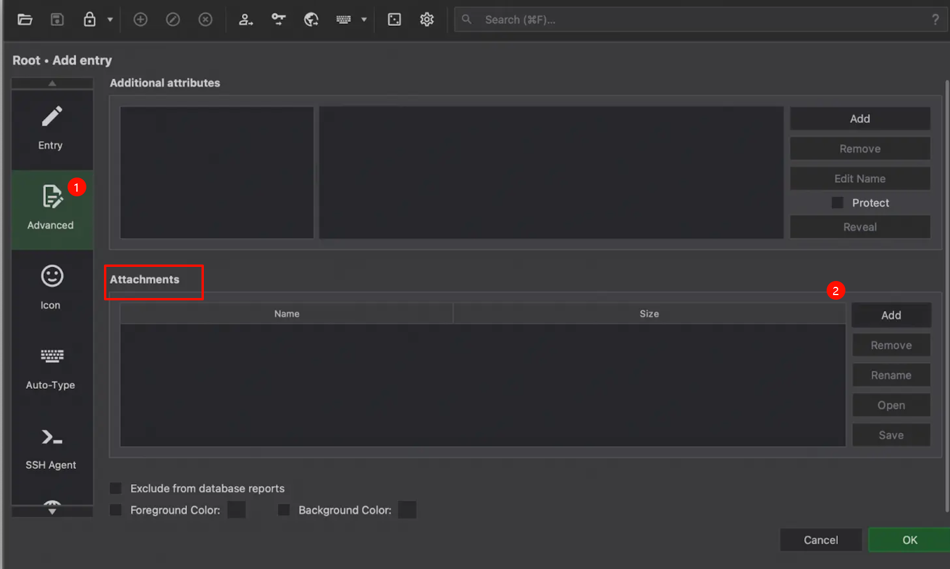Click the Copy Username toolbar icon

246,19
